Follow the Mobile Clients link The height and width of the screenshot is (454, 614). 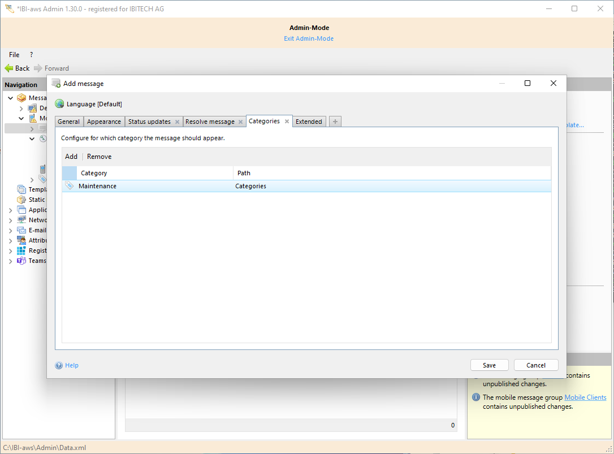(585, 397)
